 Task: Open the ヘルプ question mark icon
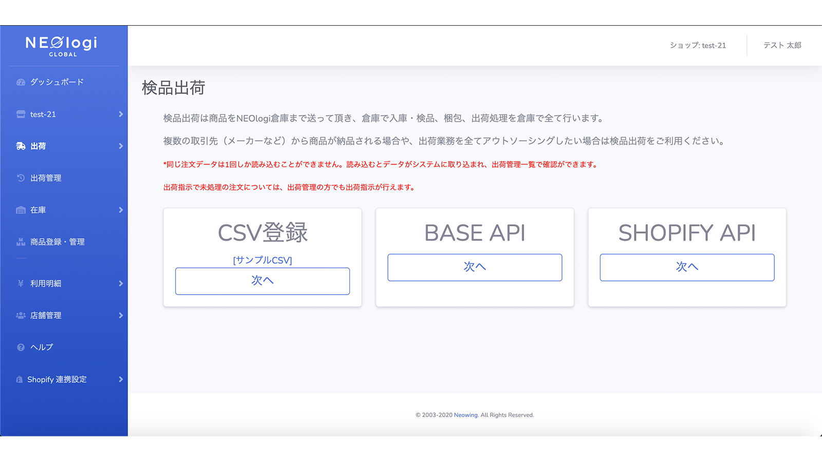[x=20, y=347]
